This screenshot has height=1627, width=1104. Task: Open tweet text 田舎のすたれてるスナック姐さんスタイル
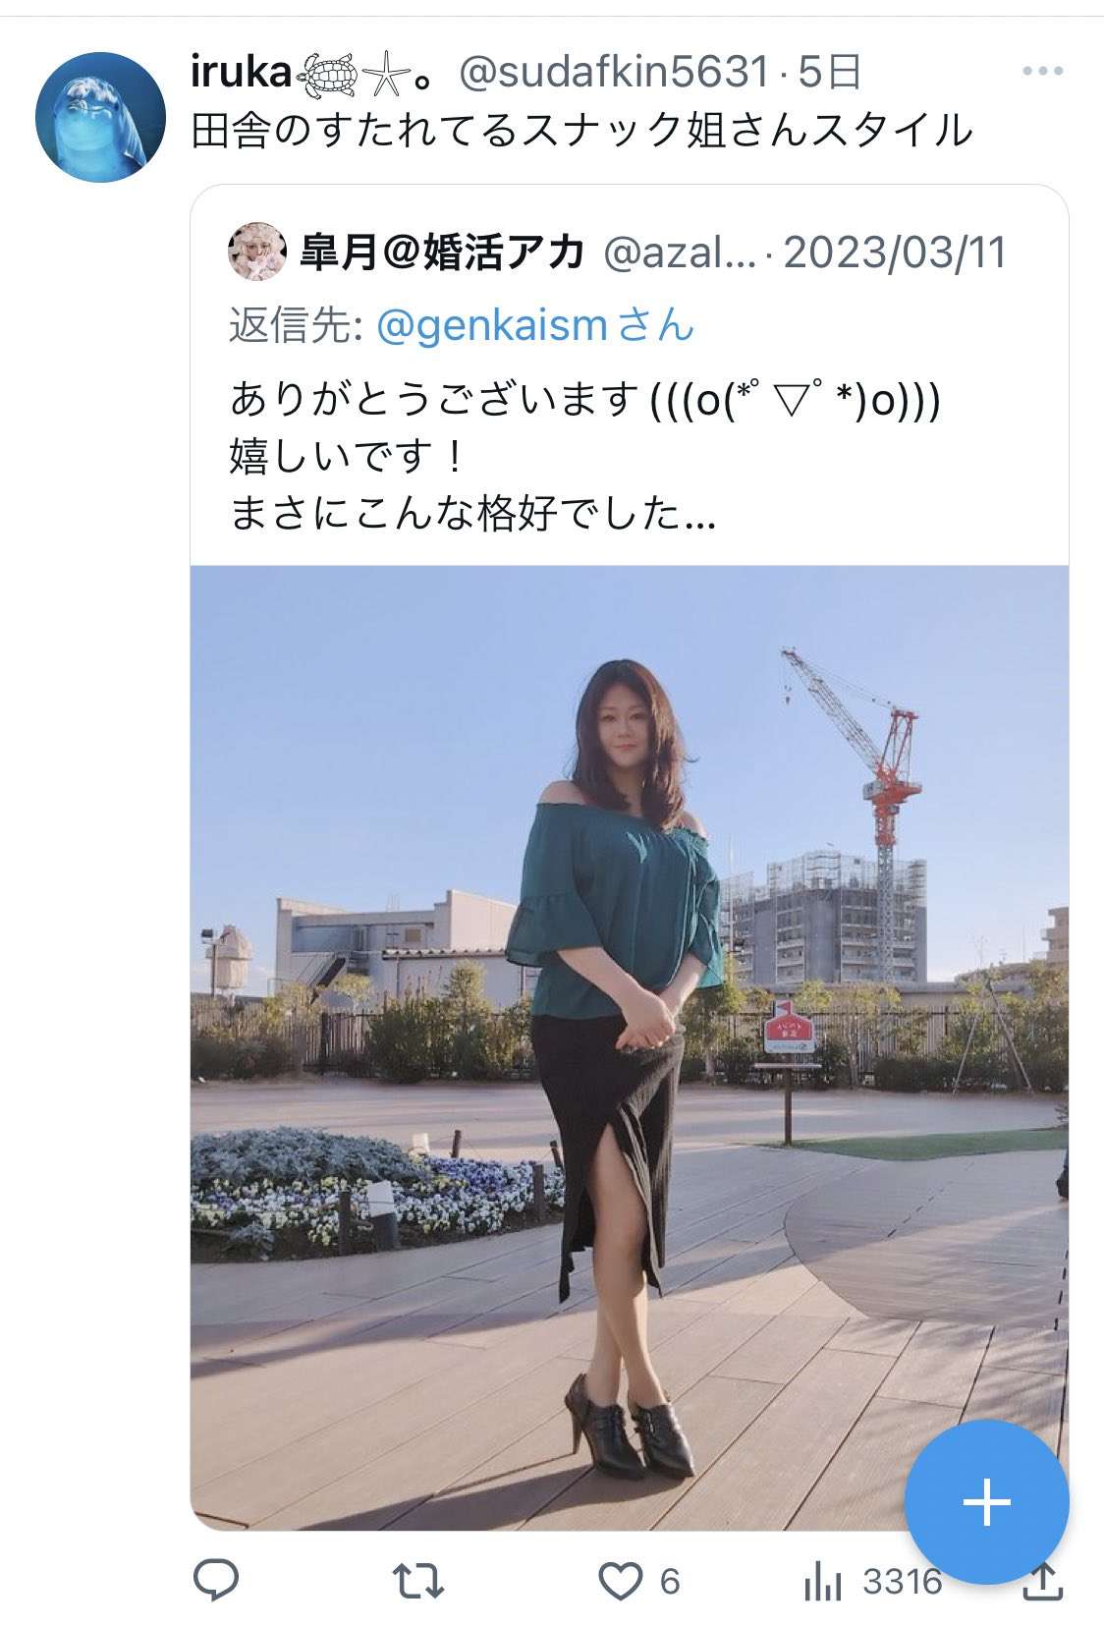pos(581,130)
